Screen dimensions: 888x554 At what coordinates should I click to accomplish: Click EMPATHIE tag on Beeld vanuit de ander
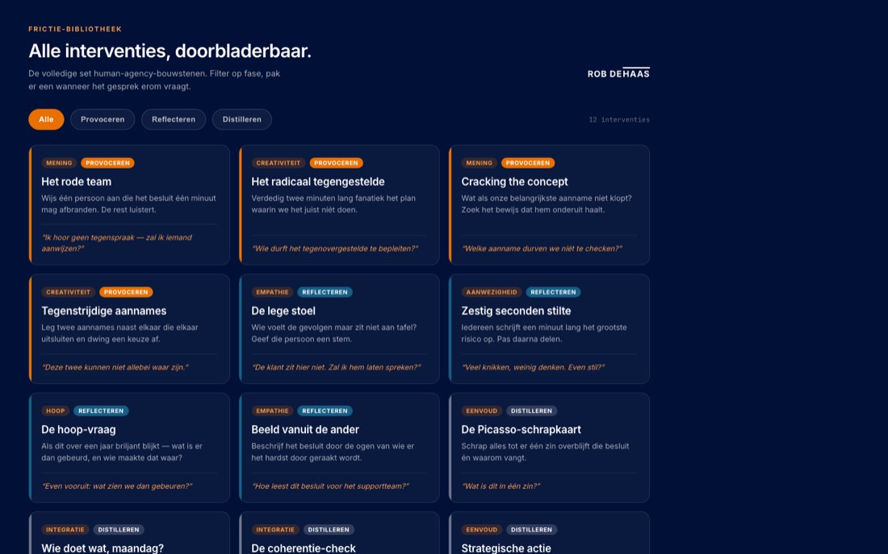[x=272, y=410]
